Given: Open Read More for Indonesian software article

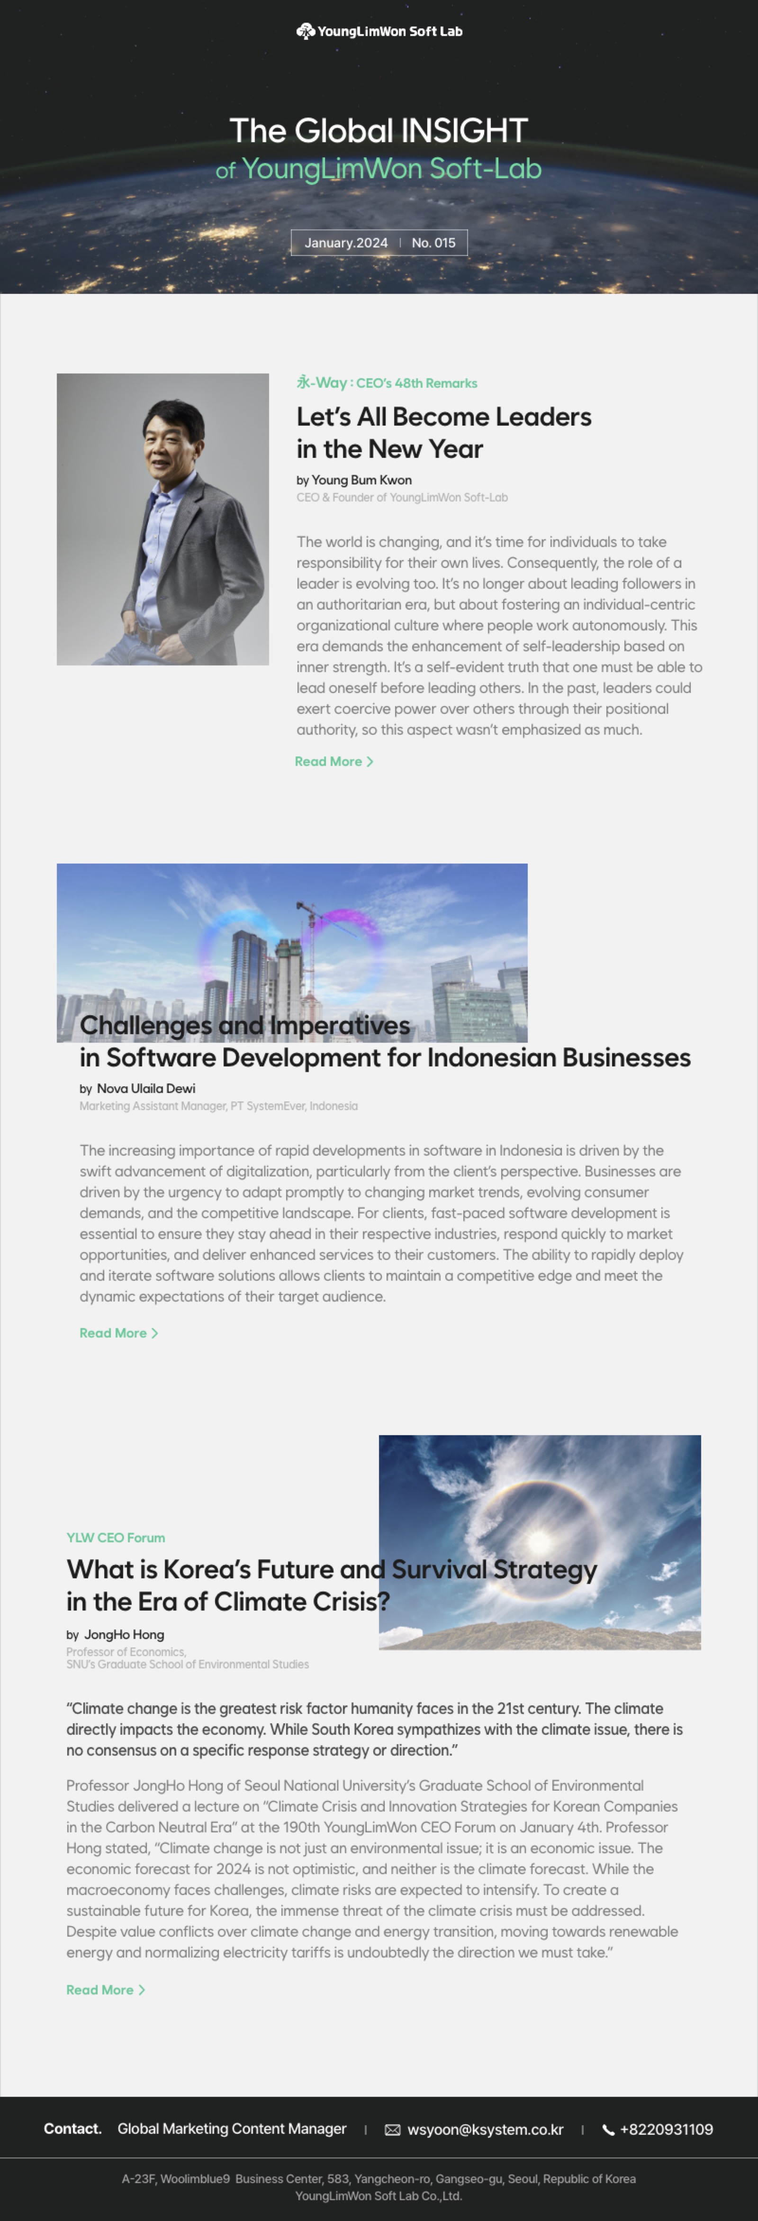Looking at the screenshot, I should [113, 1333].
